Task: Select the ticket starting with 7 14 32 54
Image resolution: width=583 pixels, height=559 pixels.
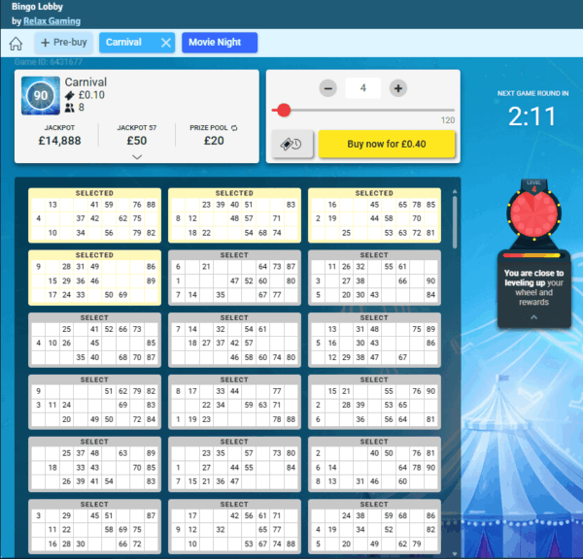Action: pyautogui.click(x=234, y=341)
